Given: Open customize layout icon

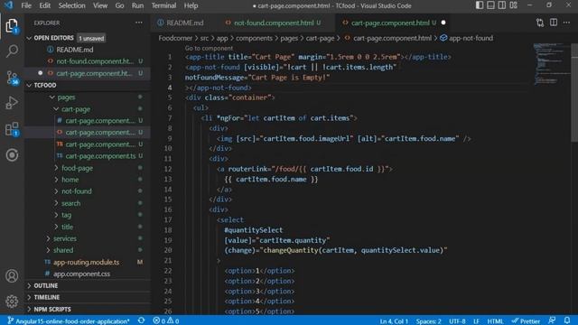Looking at the screenshot, I should pyautogui.click(x=514, y=5).
